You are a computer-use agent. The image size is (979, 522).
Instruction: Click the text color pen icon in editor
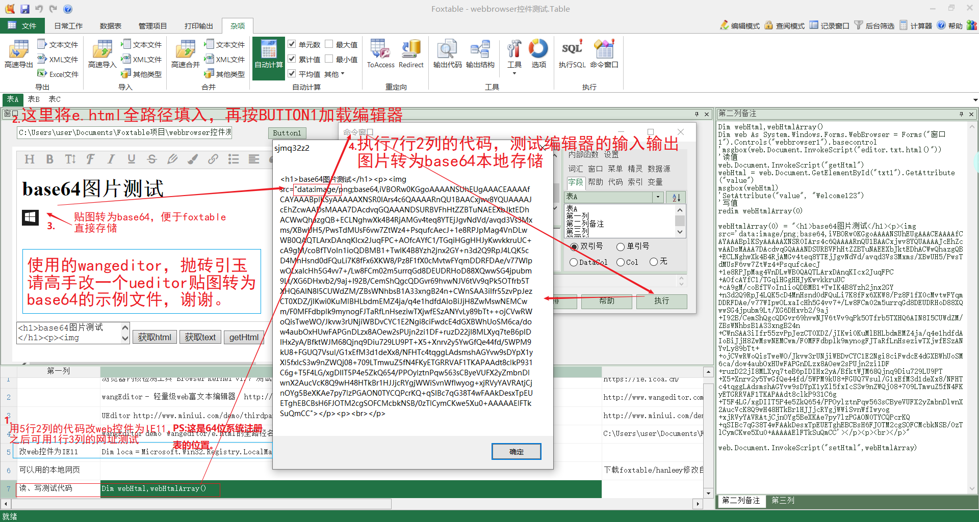click(172, 159)
